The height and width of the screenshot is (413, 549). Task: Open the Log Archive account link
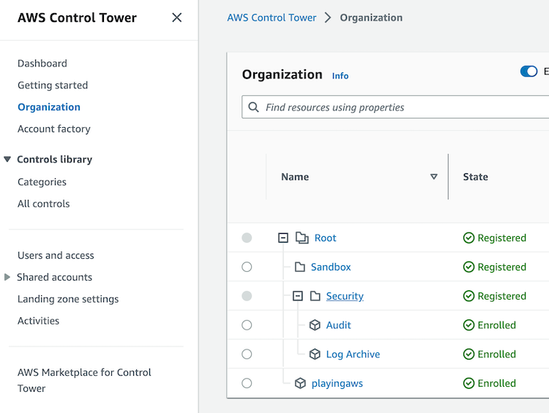[353, 355]
